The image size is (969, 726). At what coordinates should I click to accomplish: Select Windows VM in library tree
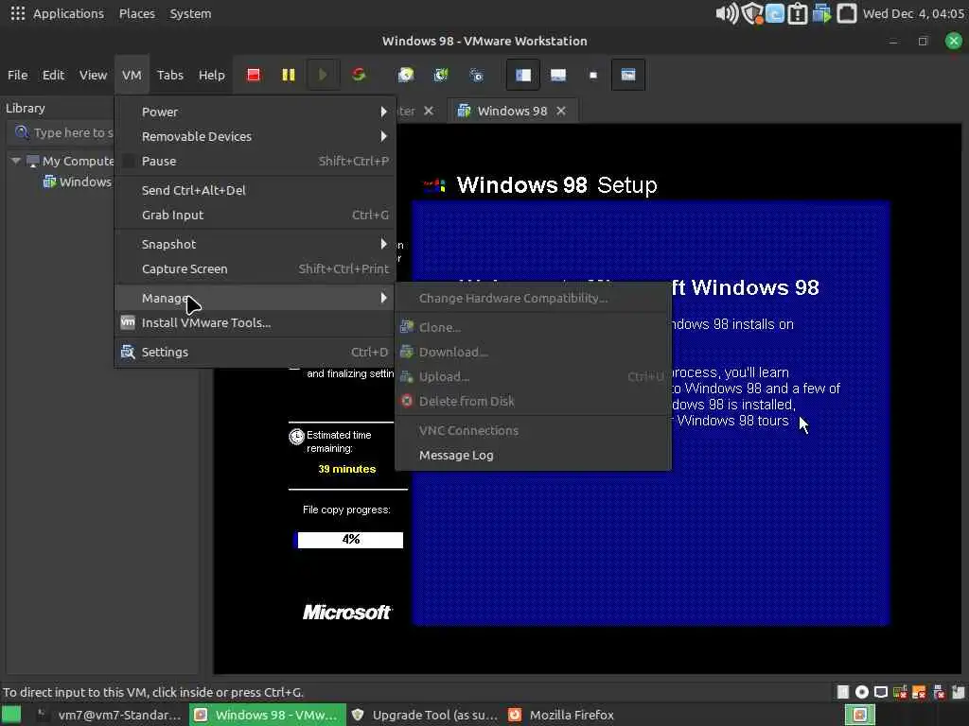(78, 181)
